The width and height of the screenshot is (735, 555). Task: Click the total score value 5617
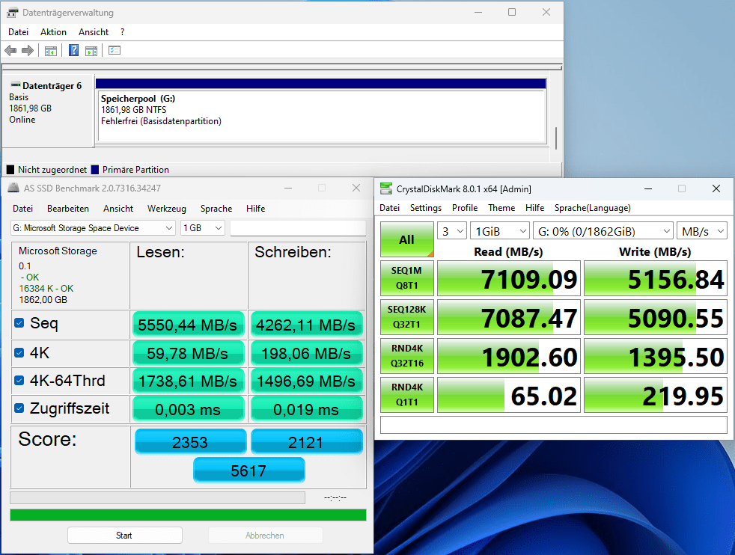point(249,470)
